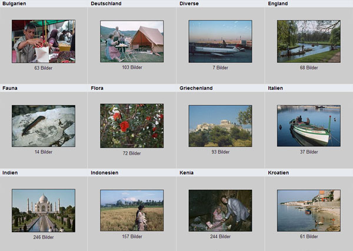The width and height of the screenshot is (353, 251).
Task: Select the Kroatien coastline thumbnail
Action: (308, 210)
